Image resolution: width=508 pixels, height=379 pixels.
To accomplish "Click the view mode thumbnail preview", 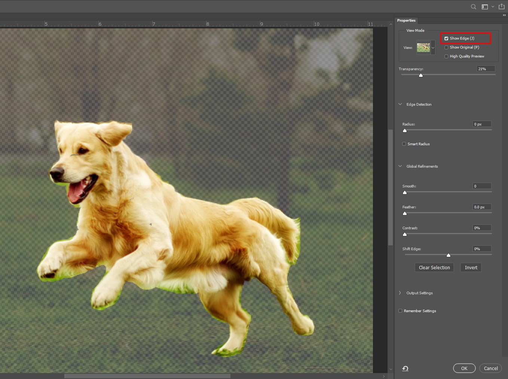I will coord(423,48).
